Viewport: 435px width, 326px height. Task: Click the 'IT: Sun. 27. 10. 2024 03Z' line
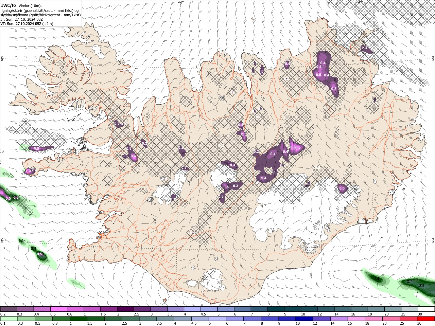21,19
